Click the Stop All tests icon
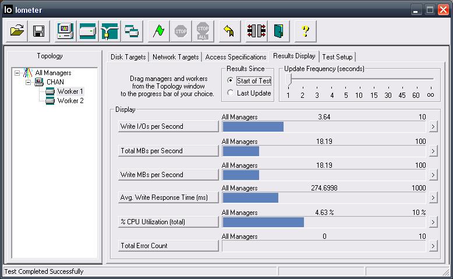Image resolution: width=453 pixels, height=279 pixels. 203,31
